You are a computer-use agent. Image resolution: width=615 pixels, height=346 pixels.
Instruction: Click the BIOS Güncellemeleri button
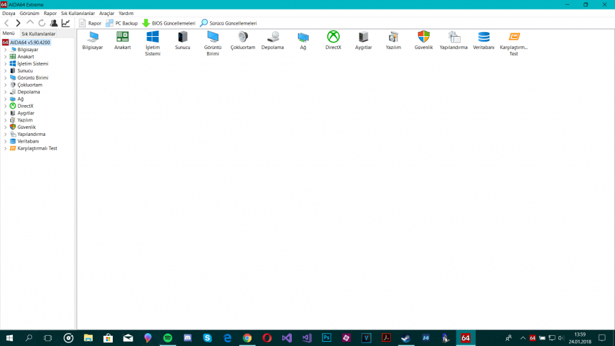pos(168,23)
